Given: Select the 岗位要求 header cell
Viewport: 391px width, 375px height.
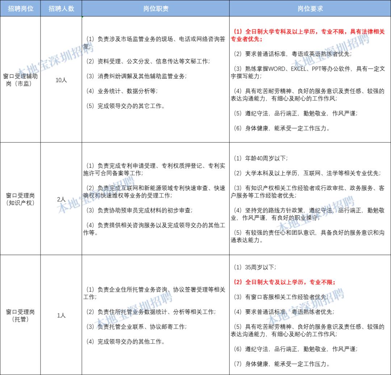Looking at the screenshot, I should 310,8.
